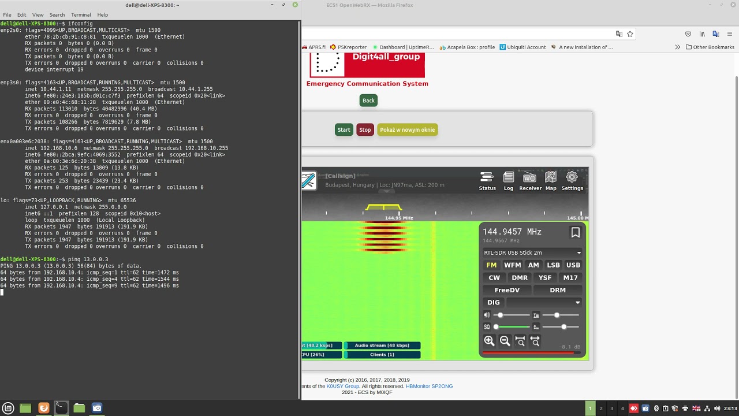Select LSB demodulation mode
Viewport: 739px width, 416px height.
pyautogui.click(x=553, y=265)
